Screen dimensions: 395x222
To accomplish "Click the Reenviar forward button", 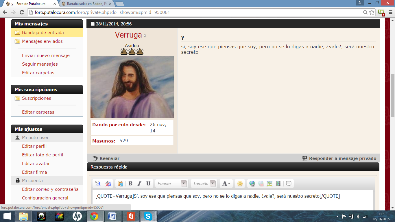I will tap(106, 158).
